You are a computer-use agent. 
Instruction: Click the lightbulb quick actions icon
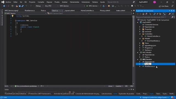[x=13, y=16]
